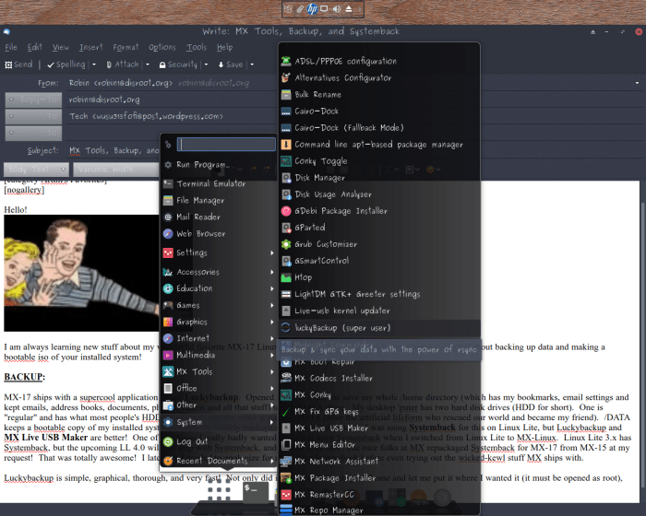Open Grub Customizer

click(x=379, y=244)
